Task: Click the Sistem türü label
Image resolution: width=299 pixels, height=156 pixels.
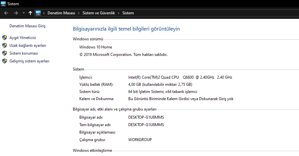Action: [90, 92]
